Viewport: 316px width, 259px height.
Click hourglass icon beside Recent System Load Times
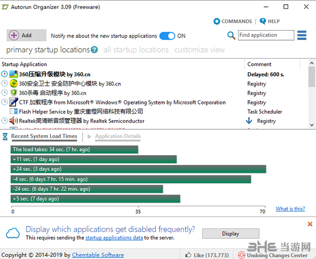5,137
